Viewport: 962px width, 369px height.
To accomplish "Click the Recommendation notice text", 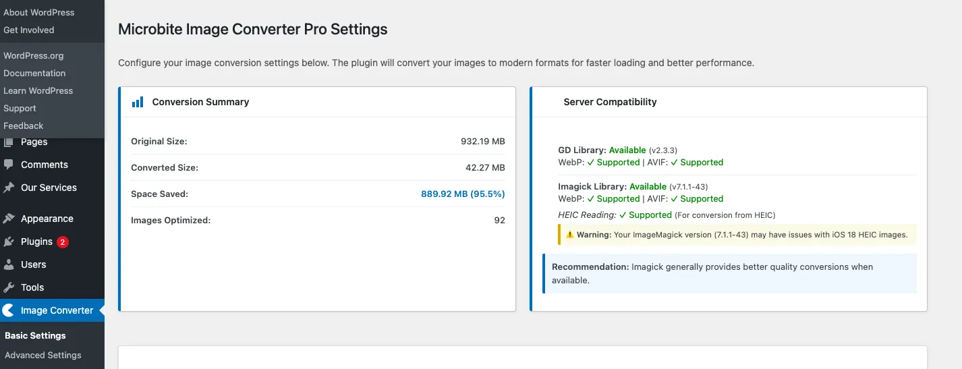I will tap(712, 273).
